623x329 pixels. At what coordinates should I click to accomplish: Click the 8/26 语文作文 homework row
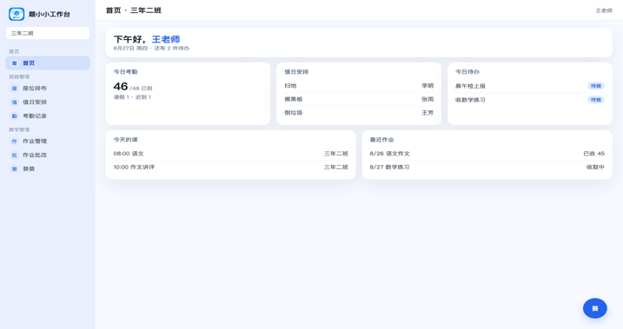tap(487, 154)
